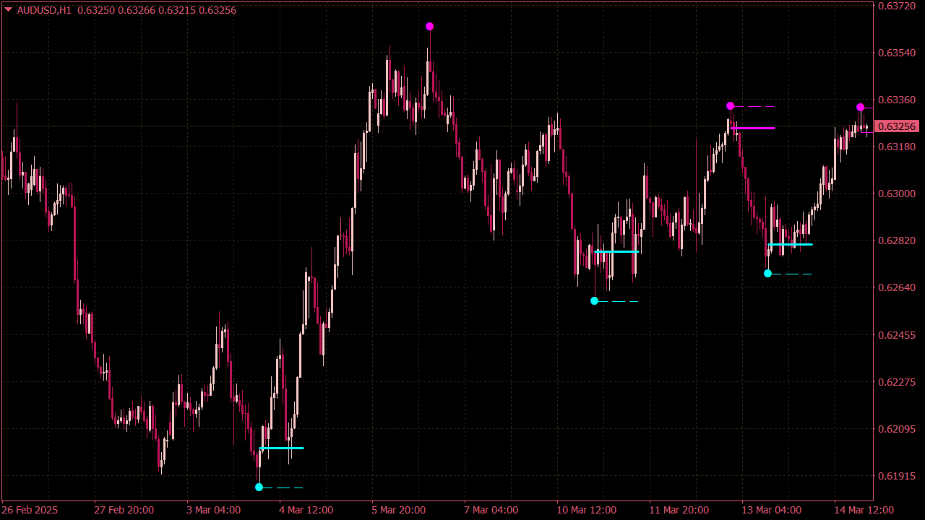Click the 0.63180 price axis label
The image size is (925, 520).
point(896,147)
